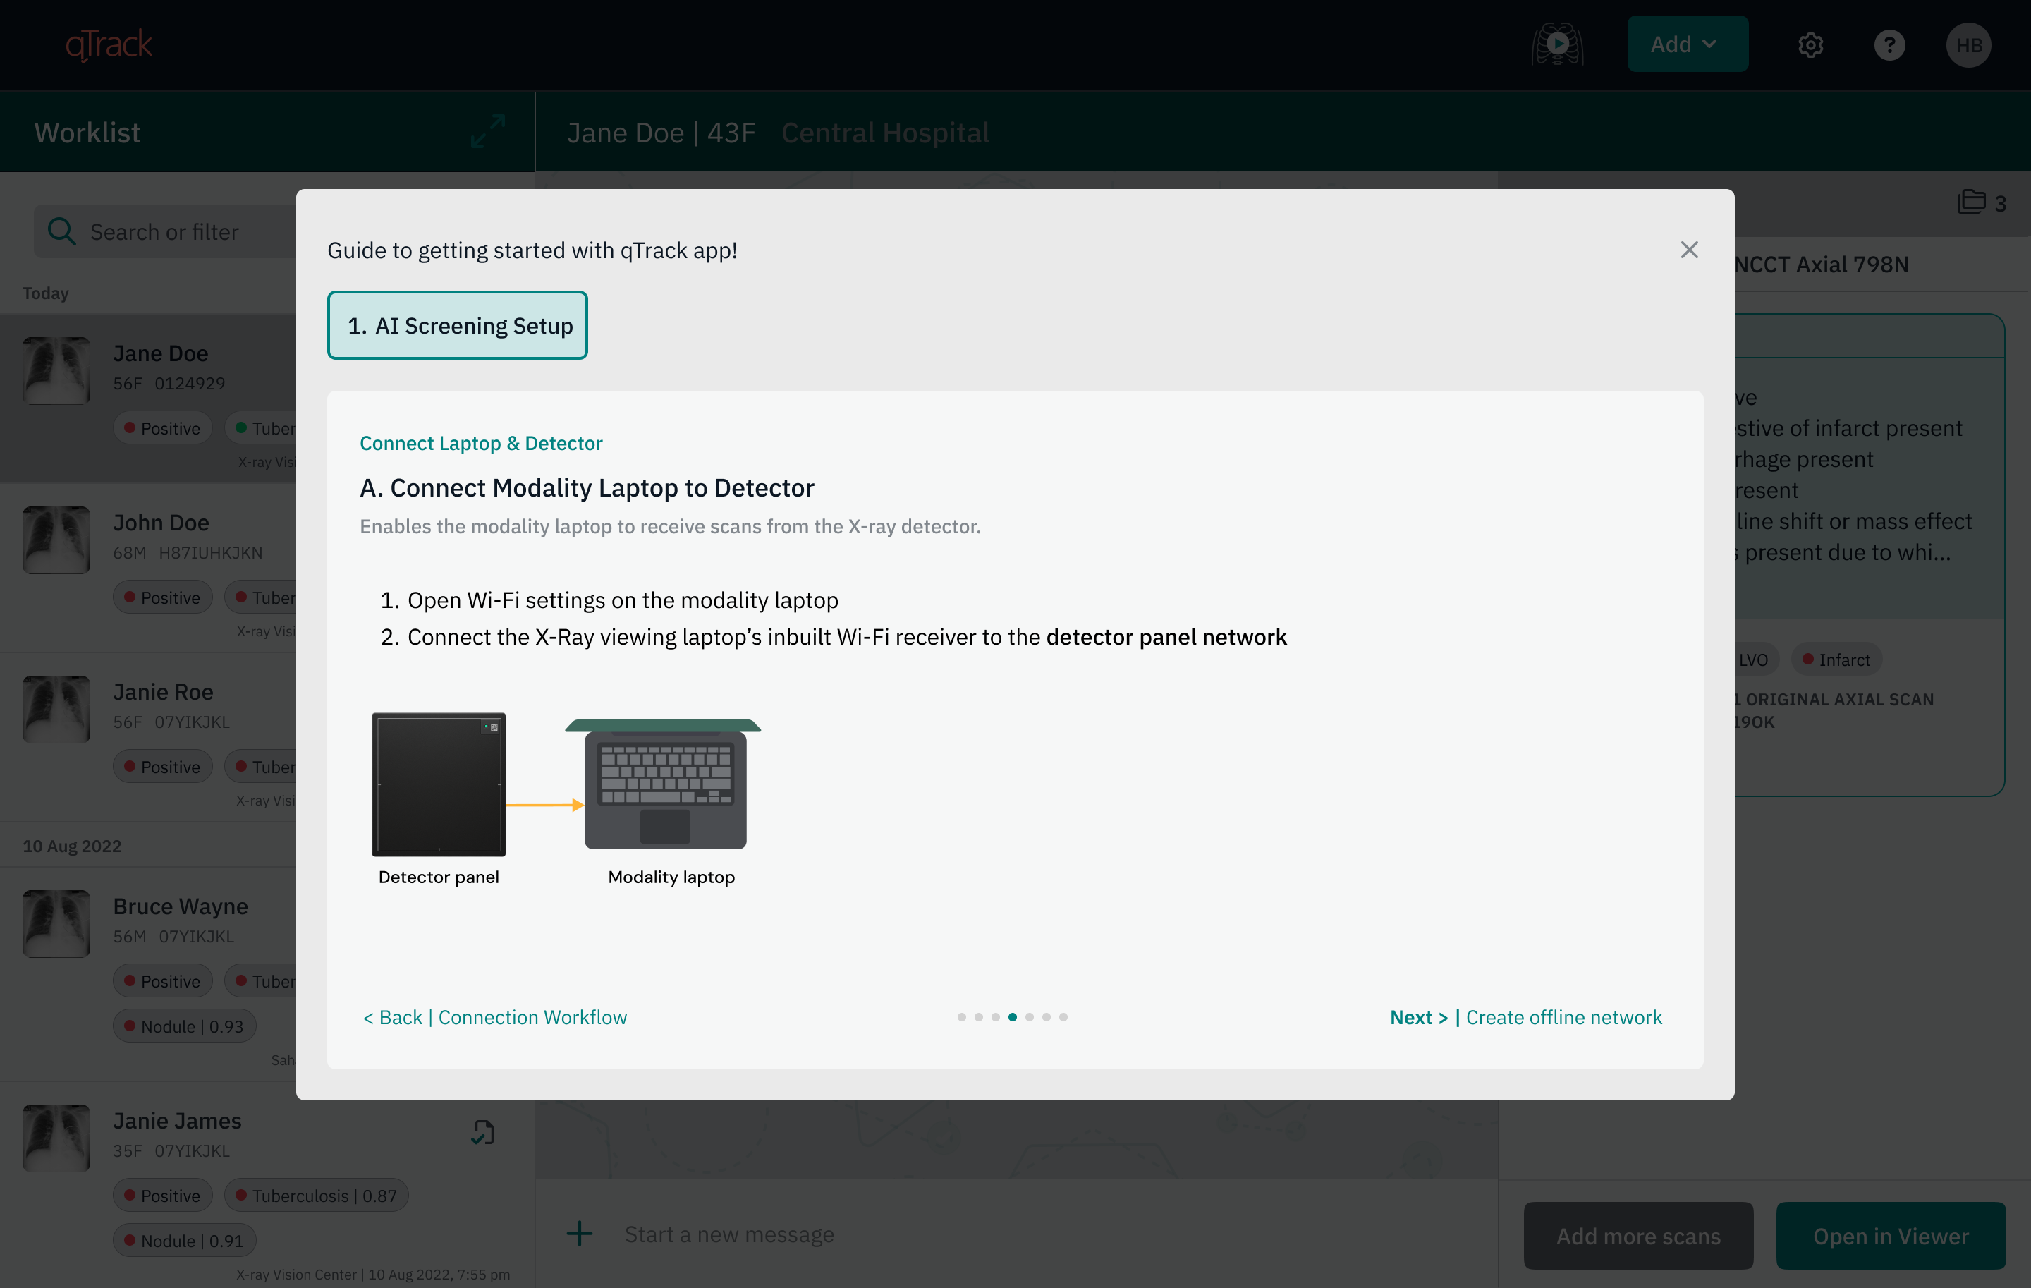
Task: Go back to Connection Workflow
Action: (495, 1017)
